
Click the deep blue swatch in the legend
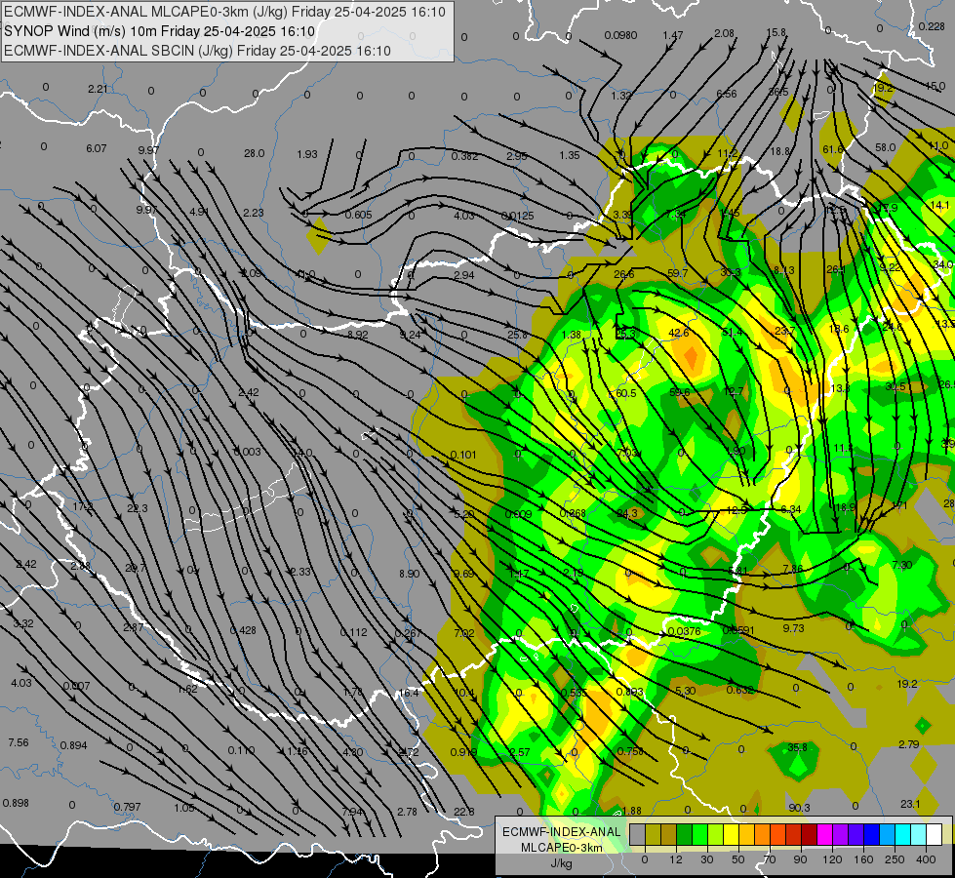coord(871,834)
